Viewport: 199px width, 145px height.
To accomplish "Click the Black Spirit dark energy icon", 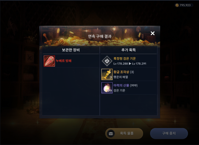I will (x=107, y=61).
